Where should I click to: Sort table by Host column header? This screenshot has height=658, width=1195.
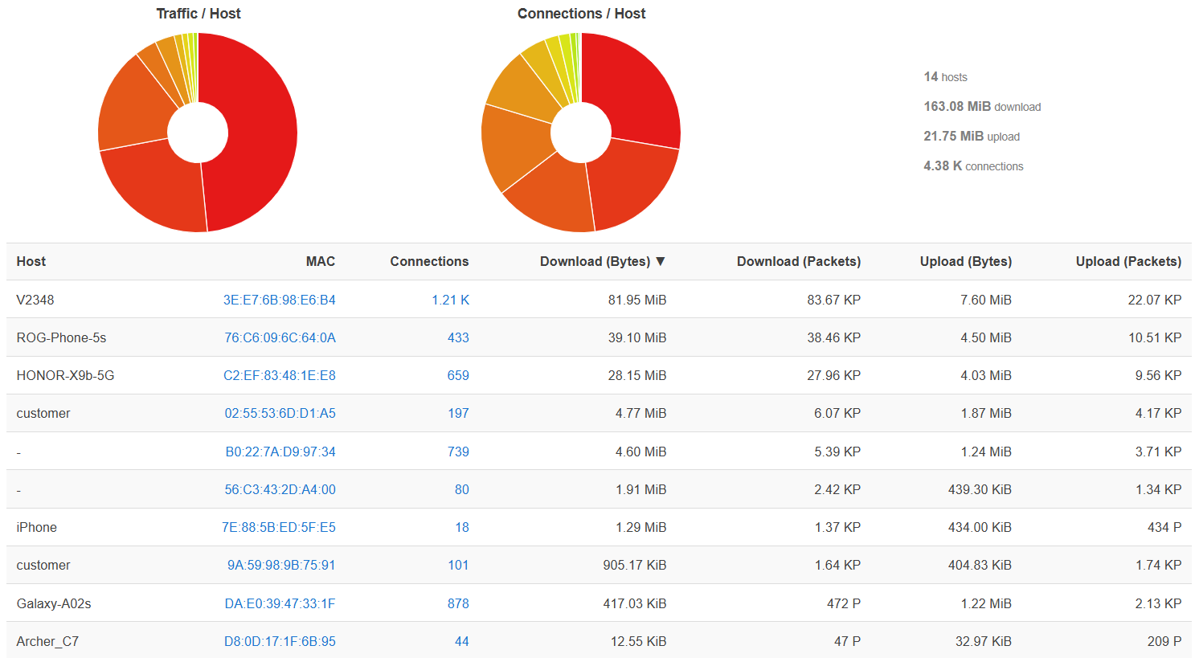point(31,261)
